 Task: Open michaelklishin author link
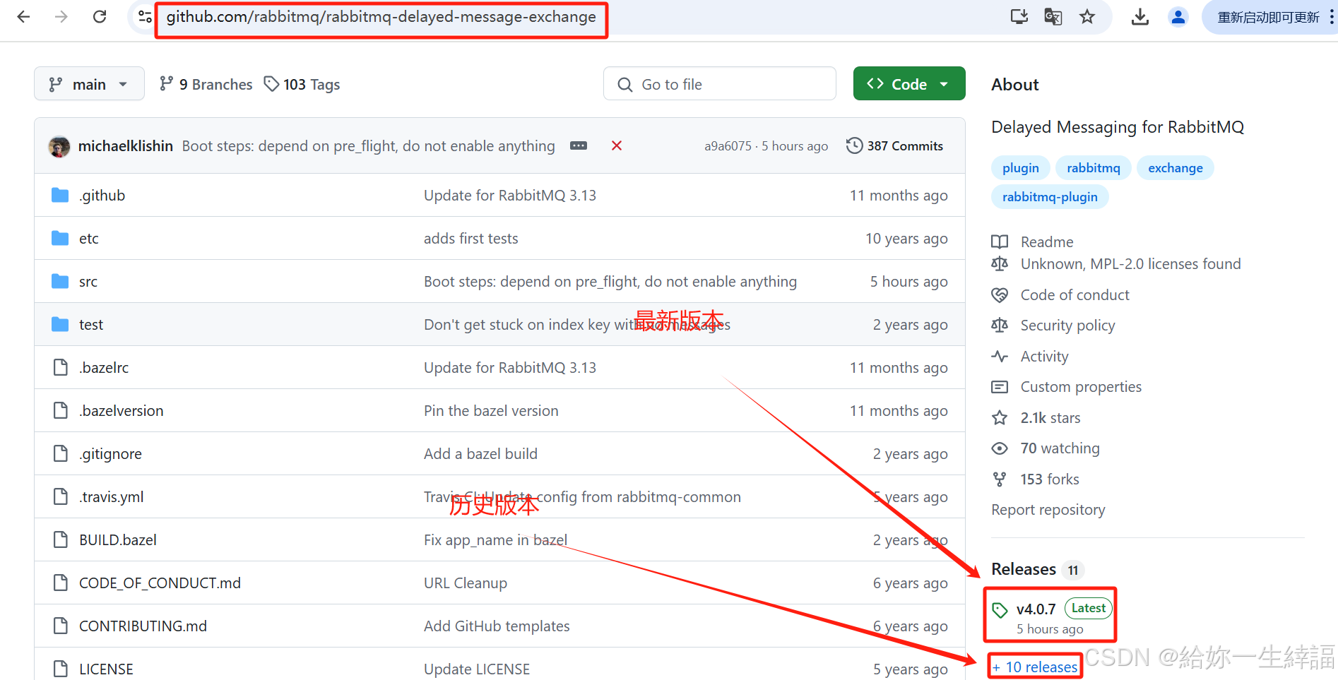click(126, 146)
